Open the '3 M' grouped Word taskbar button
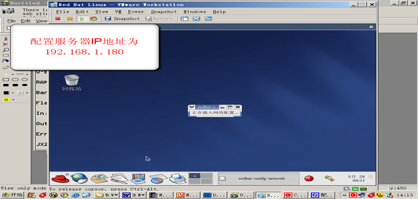Screen dimensions: 418x199 pos(134,195)
